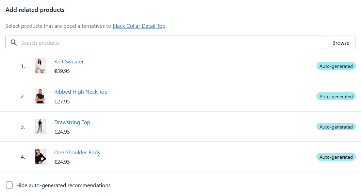Enable Hide auto-generated recommendations checkbox
The image size is (361, 196).
(9, 185)
